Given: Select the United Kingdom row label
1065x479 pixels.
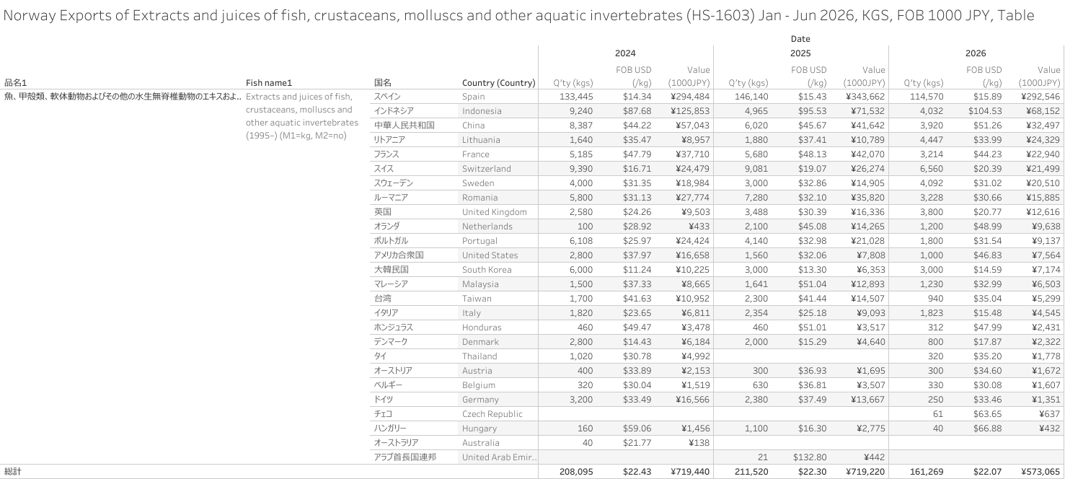Looking at the screenshot, I should [x=495, y=212].
